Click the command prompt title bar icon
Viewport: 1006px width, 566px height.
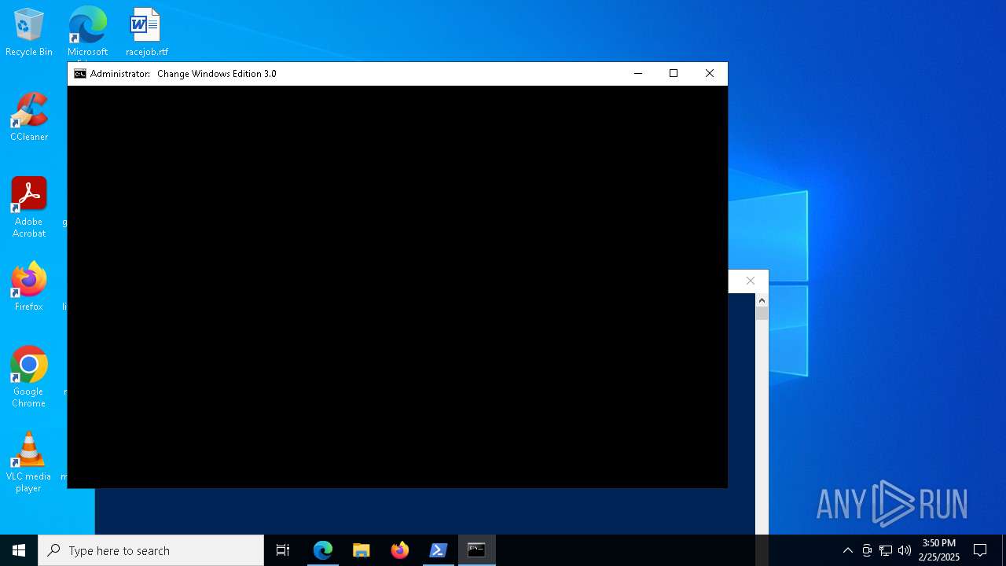79,74
